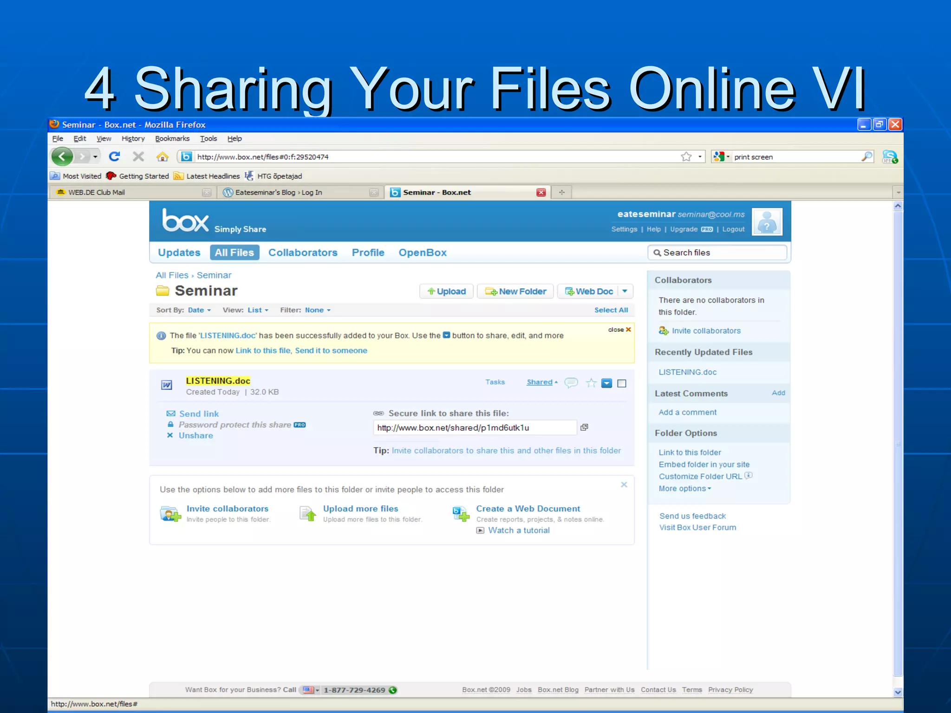951x713 pixels.
Task: Open the File menu
Action: tap(58, 138)
